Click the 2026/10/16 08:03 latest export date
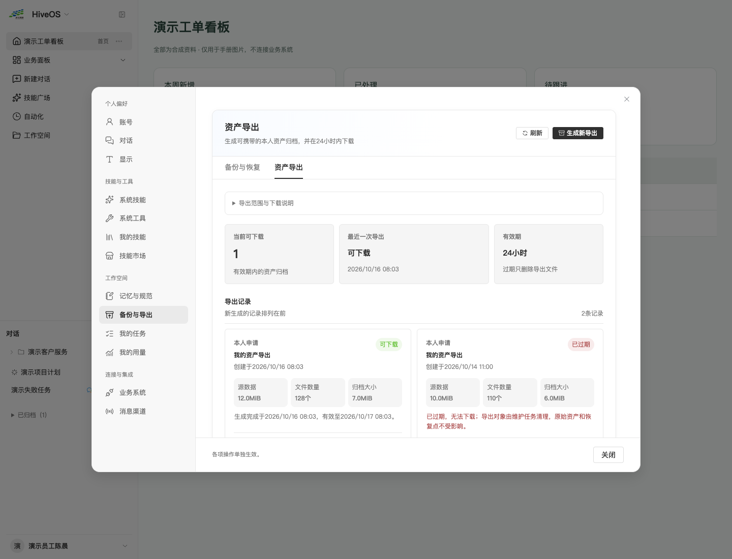Screen dimensions: 732x559 pos(373,269)
